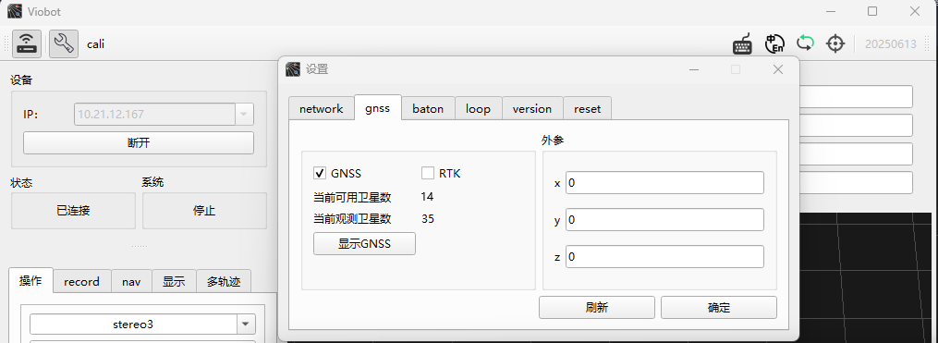Click the green refresh arrows icon

[x=805, y=43]
